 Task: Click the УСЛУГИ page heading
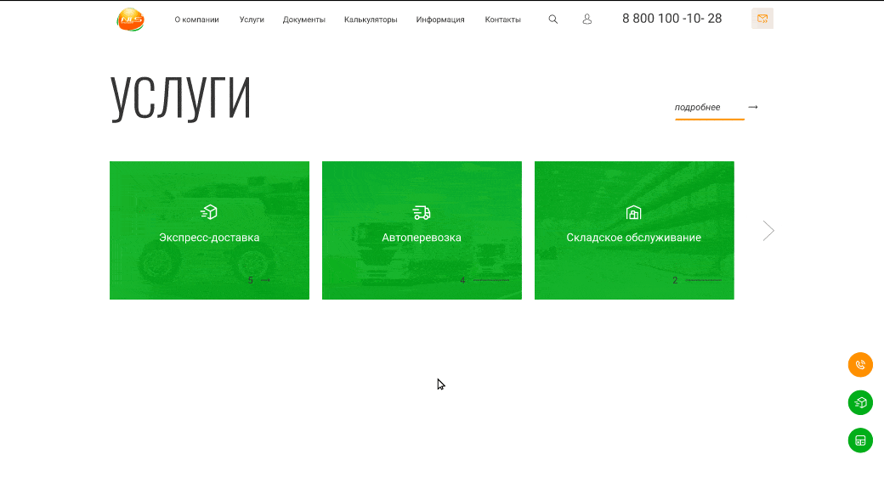[180, 98]
